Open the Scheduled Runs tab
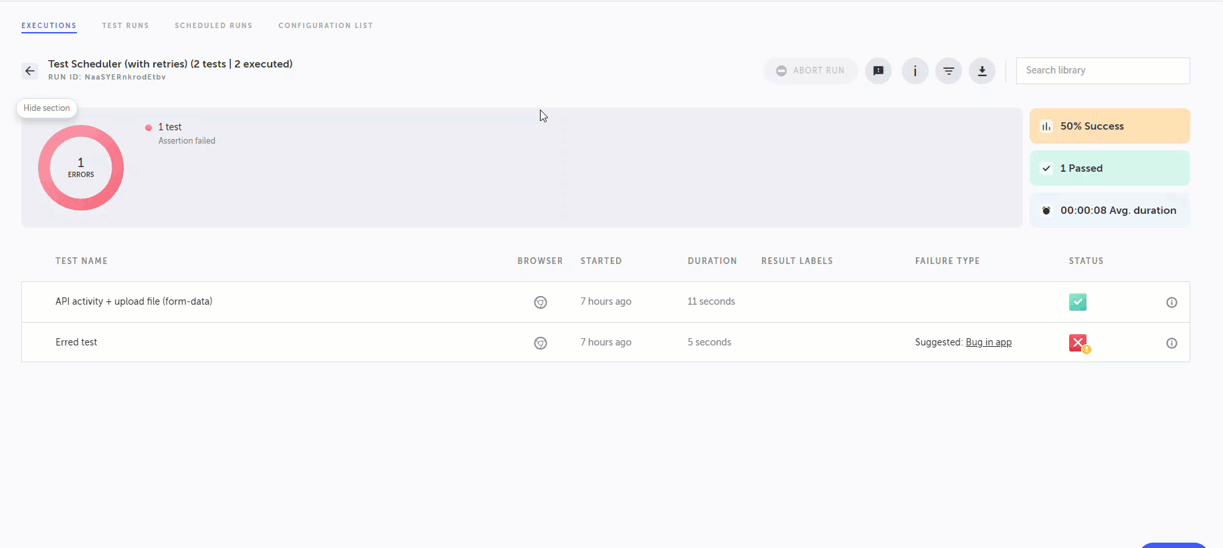The height and width of the screenshot is (548, 1223). [213, 25]
